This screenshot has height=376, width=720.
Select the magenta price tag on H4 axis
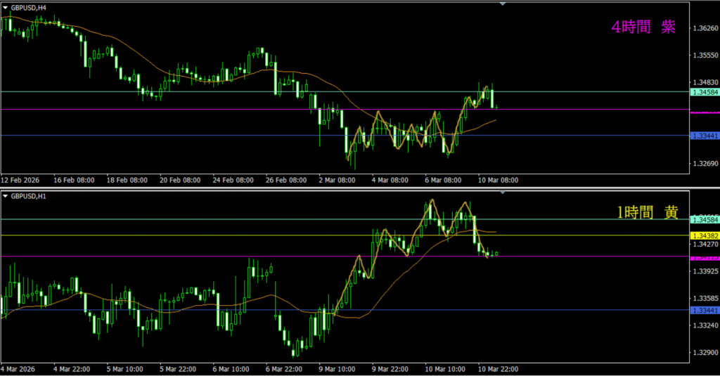tap(704, 112)
